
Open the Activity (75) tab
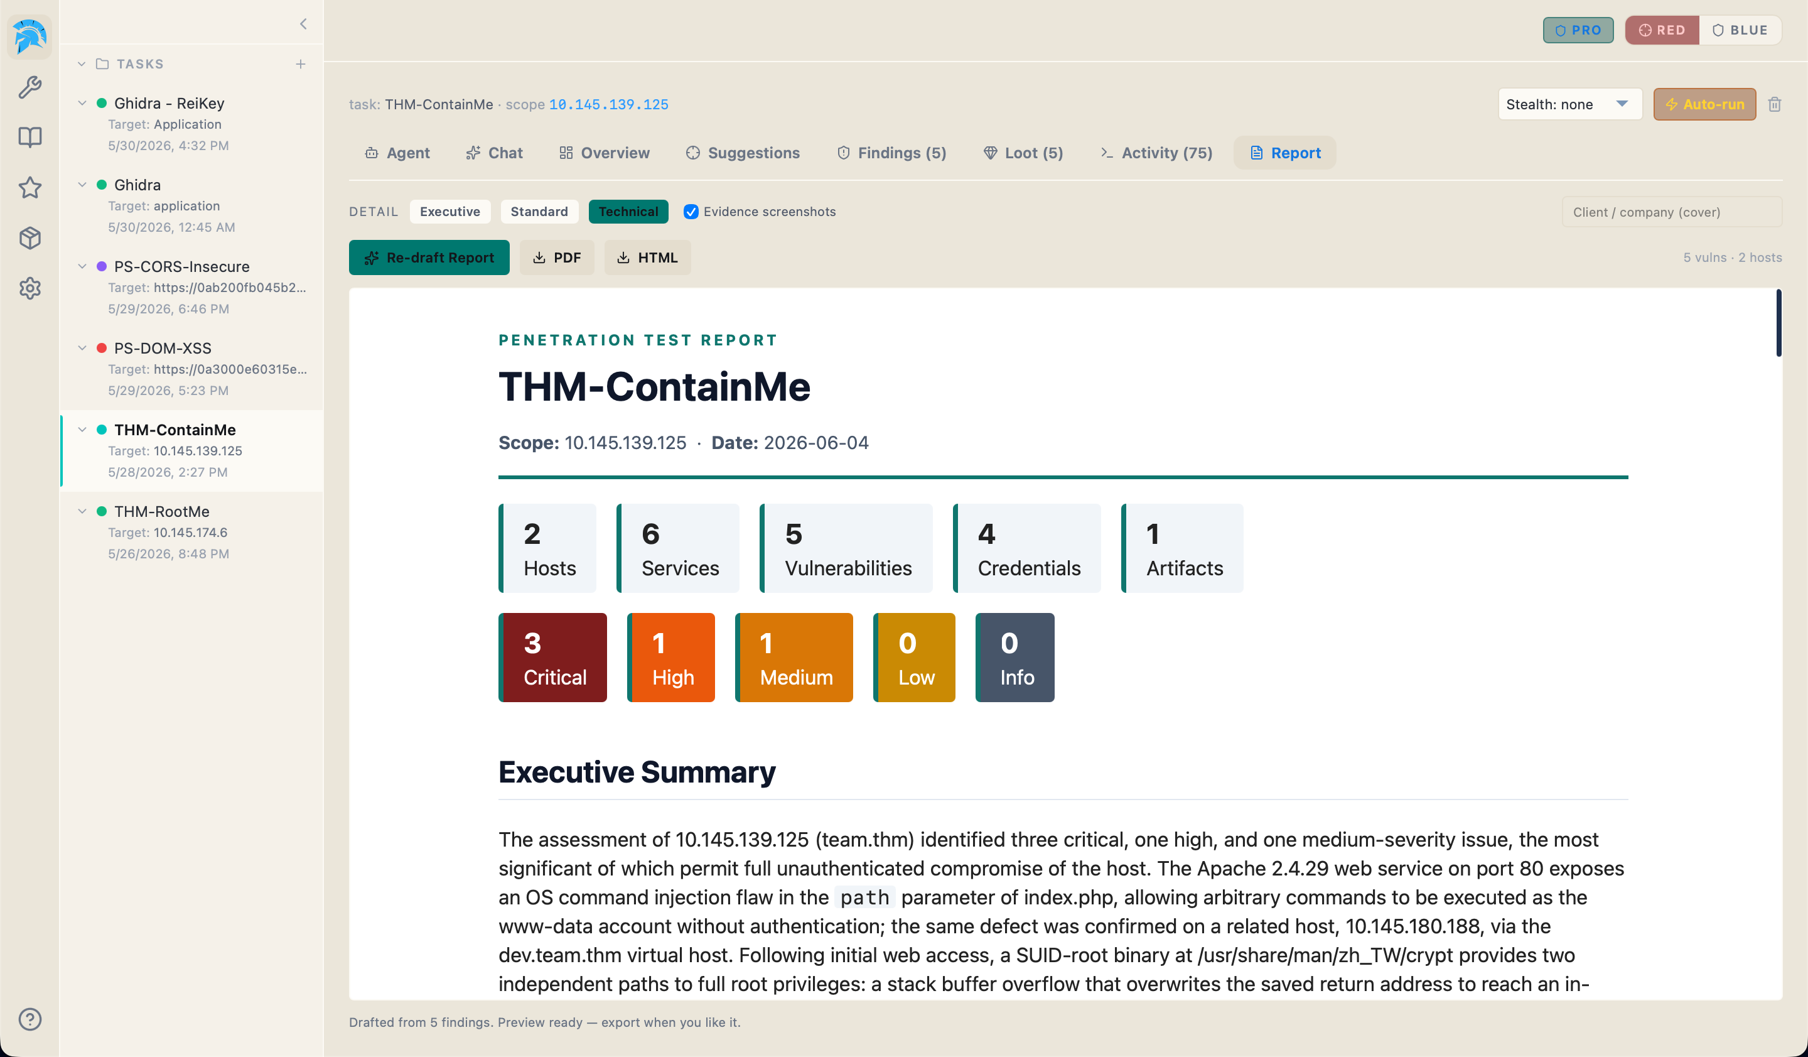[1156, 153]
